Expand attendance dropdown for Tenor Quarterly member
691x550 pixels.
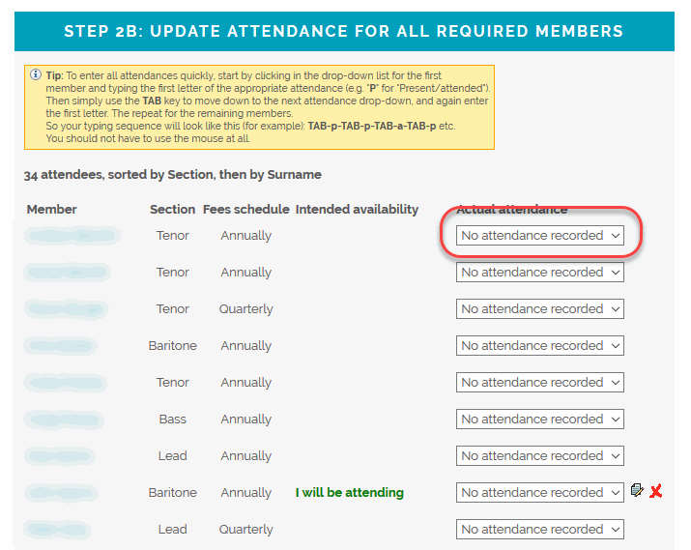[540, 309]
